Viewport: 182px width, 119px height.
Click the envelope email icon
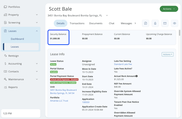(x=165, y=23)
